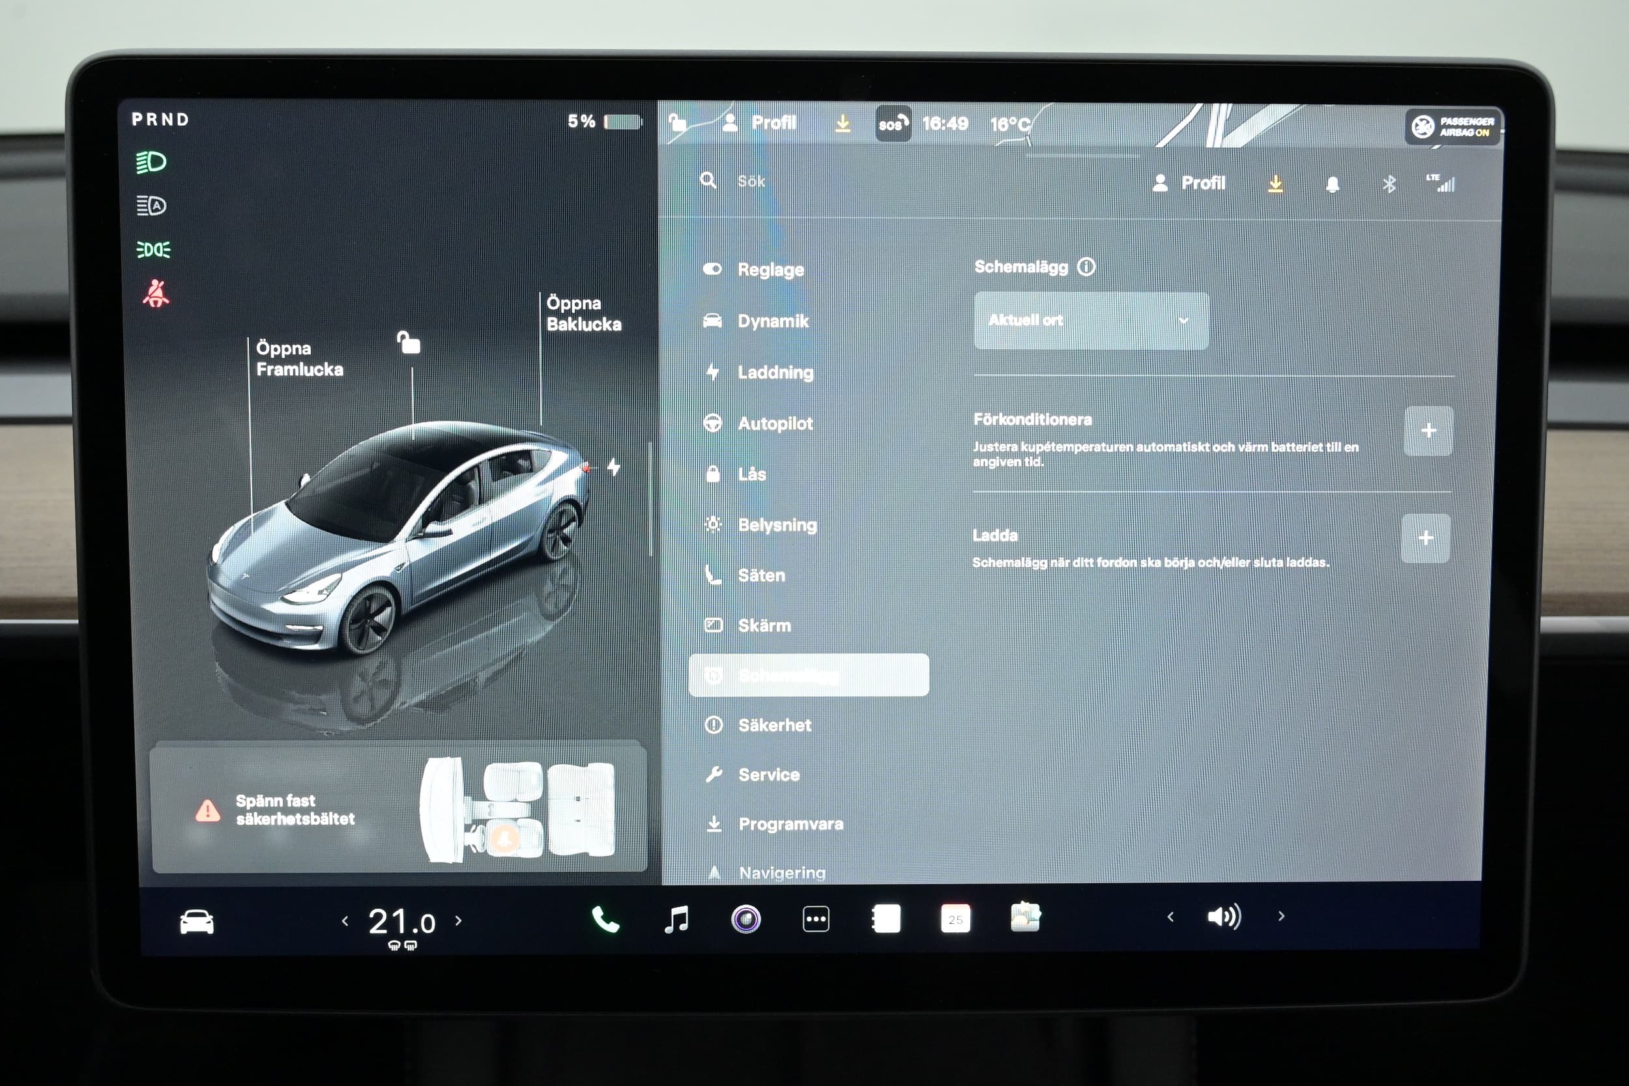Raise volume with right chevron
Screen dimensions: 1629x1086
tap(1281, 915)
